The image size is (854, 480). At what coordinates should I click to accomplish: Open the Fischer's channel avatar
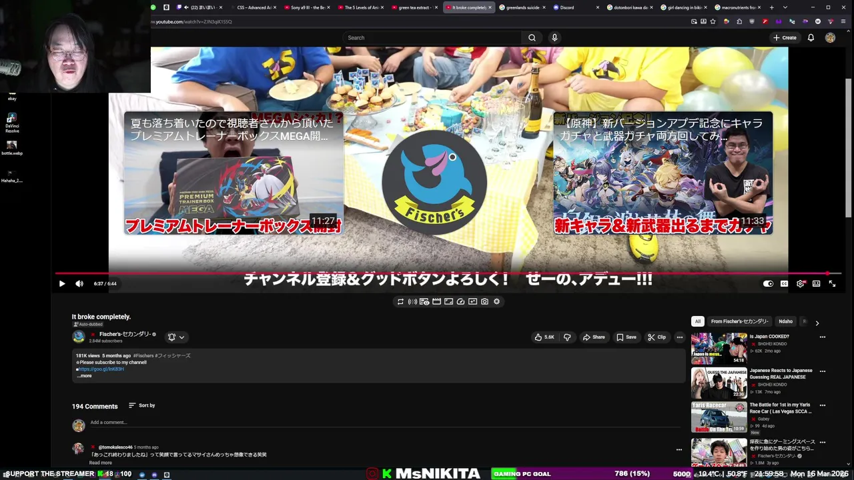[79, 337]
